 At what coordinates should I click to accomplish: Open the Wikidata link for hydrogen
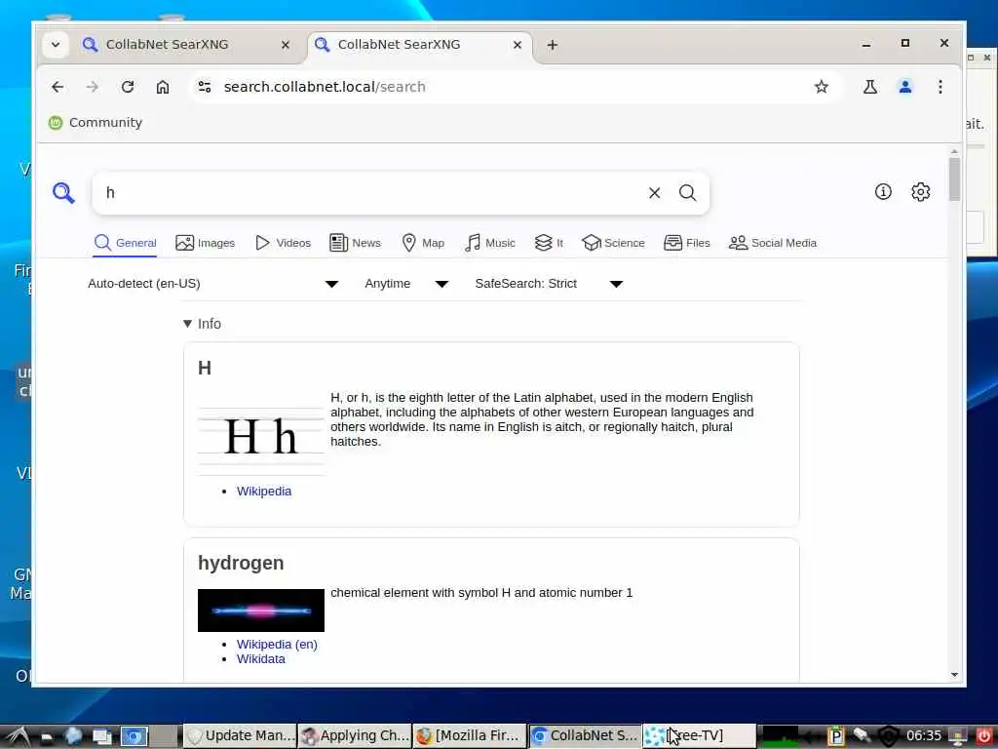tap(261, 658)
